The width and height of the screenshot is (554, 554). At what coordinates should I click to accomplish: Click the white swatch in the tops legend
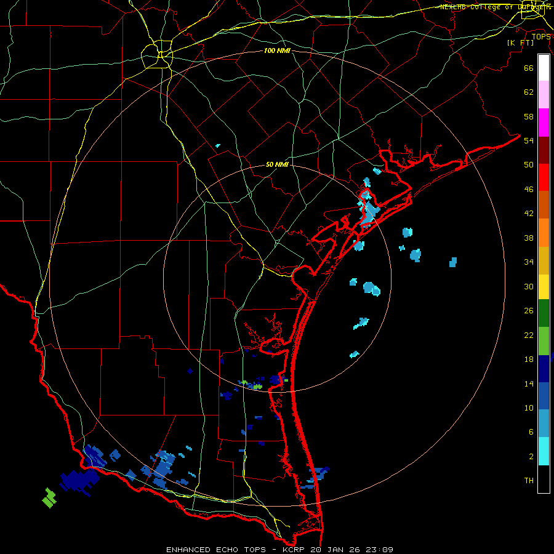tap(544, 68)
